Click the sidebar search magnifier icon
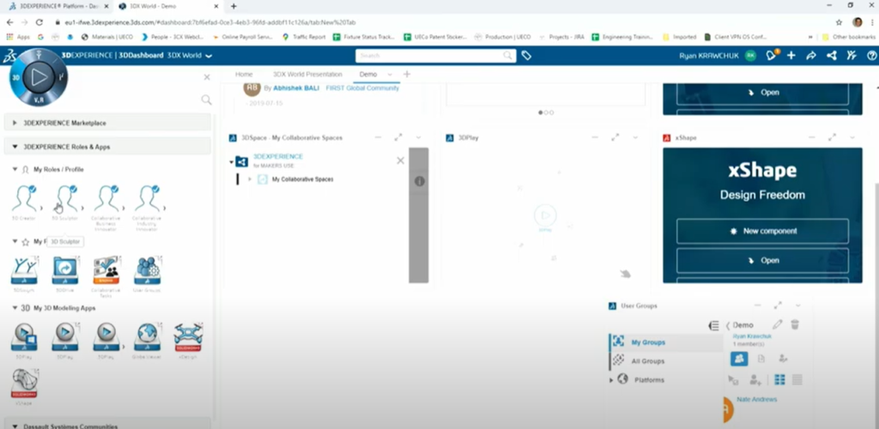Screen dimensions: 879x429 pos(206,100)
